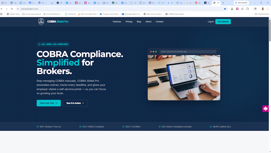The image size is (271, 153).
Task: Open the Extensions puzzle-piece icon
Action: pyautogui.click(x=248, y=9)
